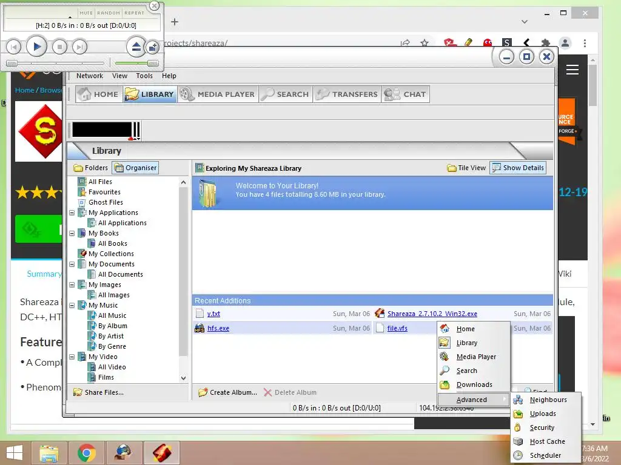
Task: Collapse the My Documents node
Action: pyautogui.click(x=72, y=264)
